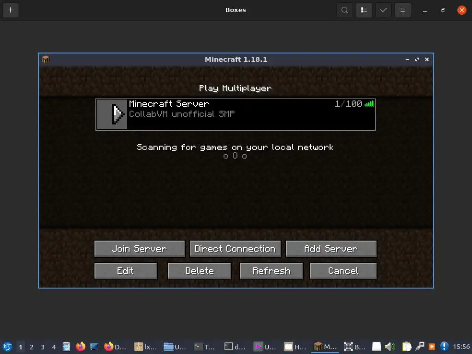
Task: Close the Minecraft 1.18.1 window
Action: click(426, 59)
